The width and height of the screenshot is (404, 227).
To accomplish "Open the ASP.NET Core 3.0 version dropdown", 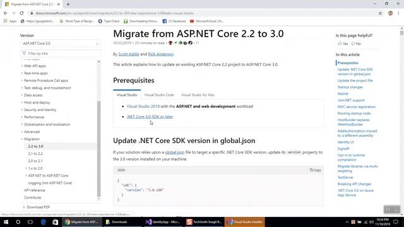I will tap(61, 44).
